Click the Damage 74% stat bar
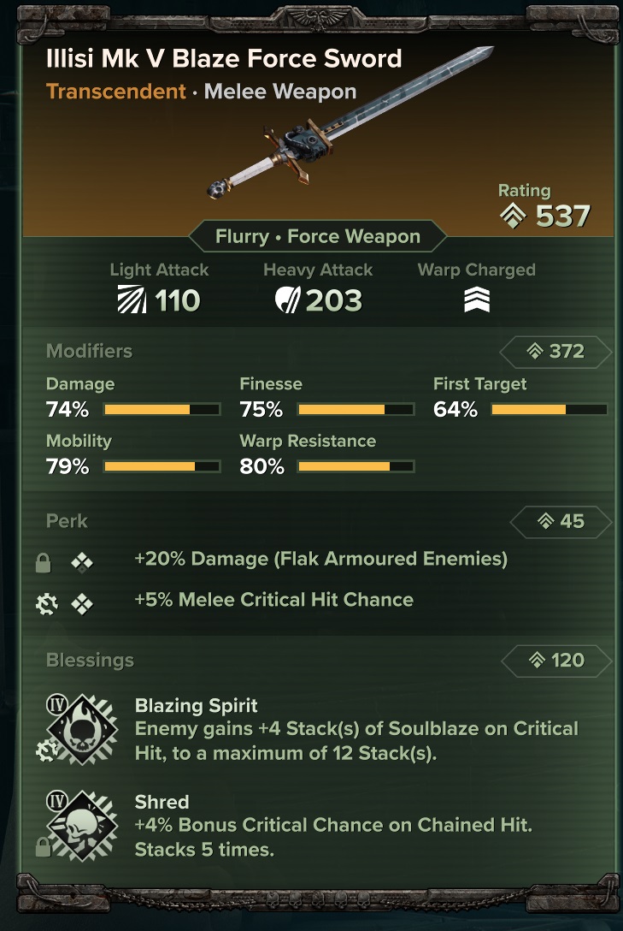The height and width of the screenshot is (931, 623). point(162,410)
